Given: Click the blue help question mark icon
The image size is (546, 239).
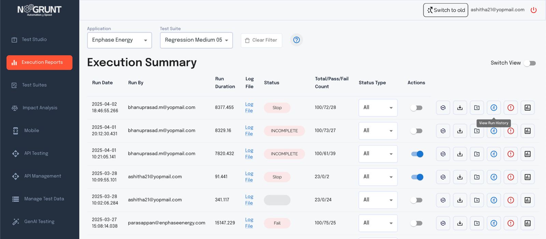Looking at the screenshot, I should [x=297, y=40].
